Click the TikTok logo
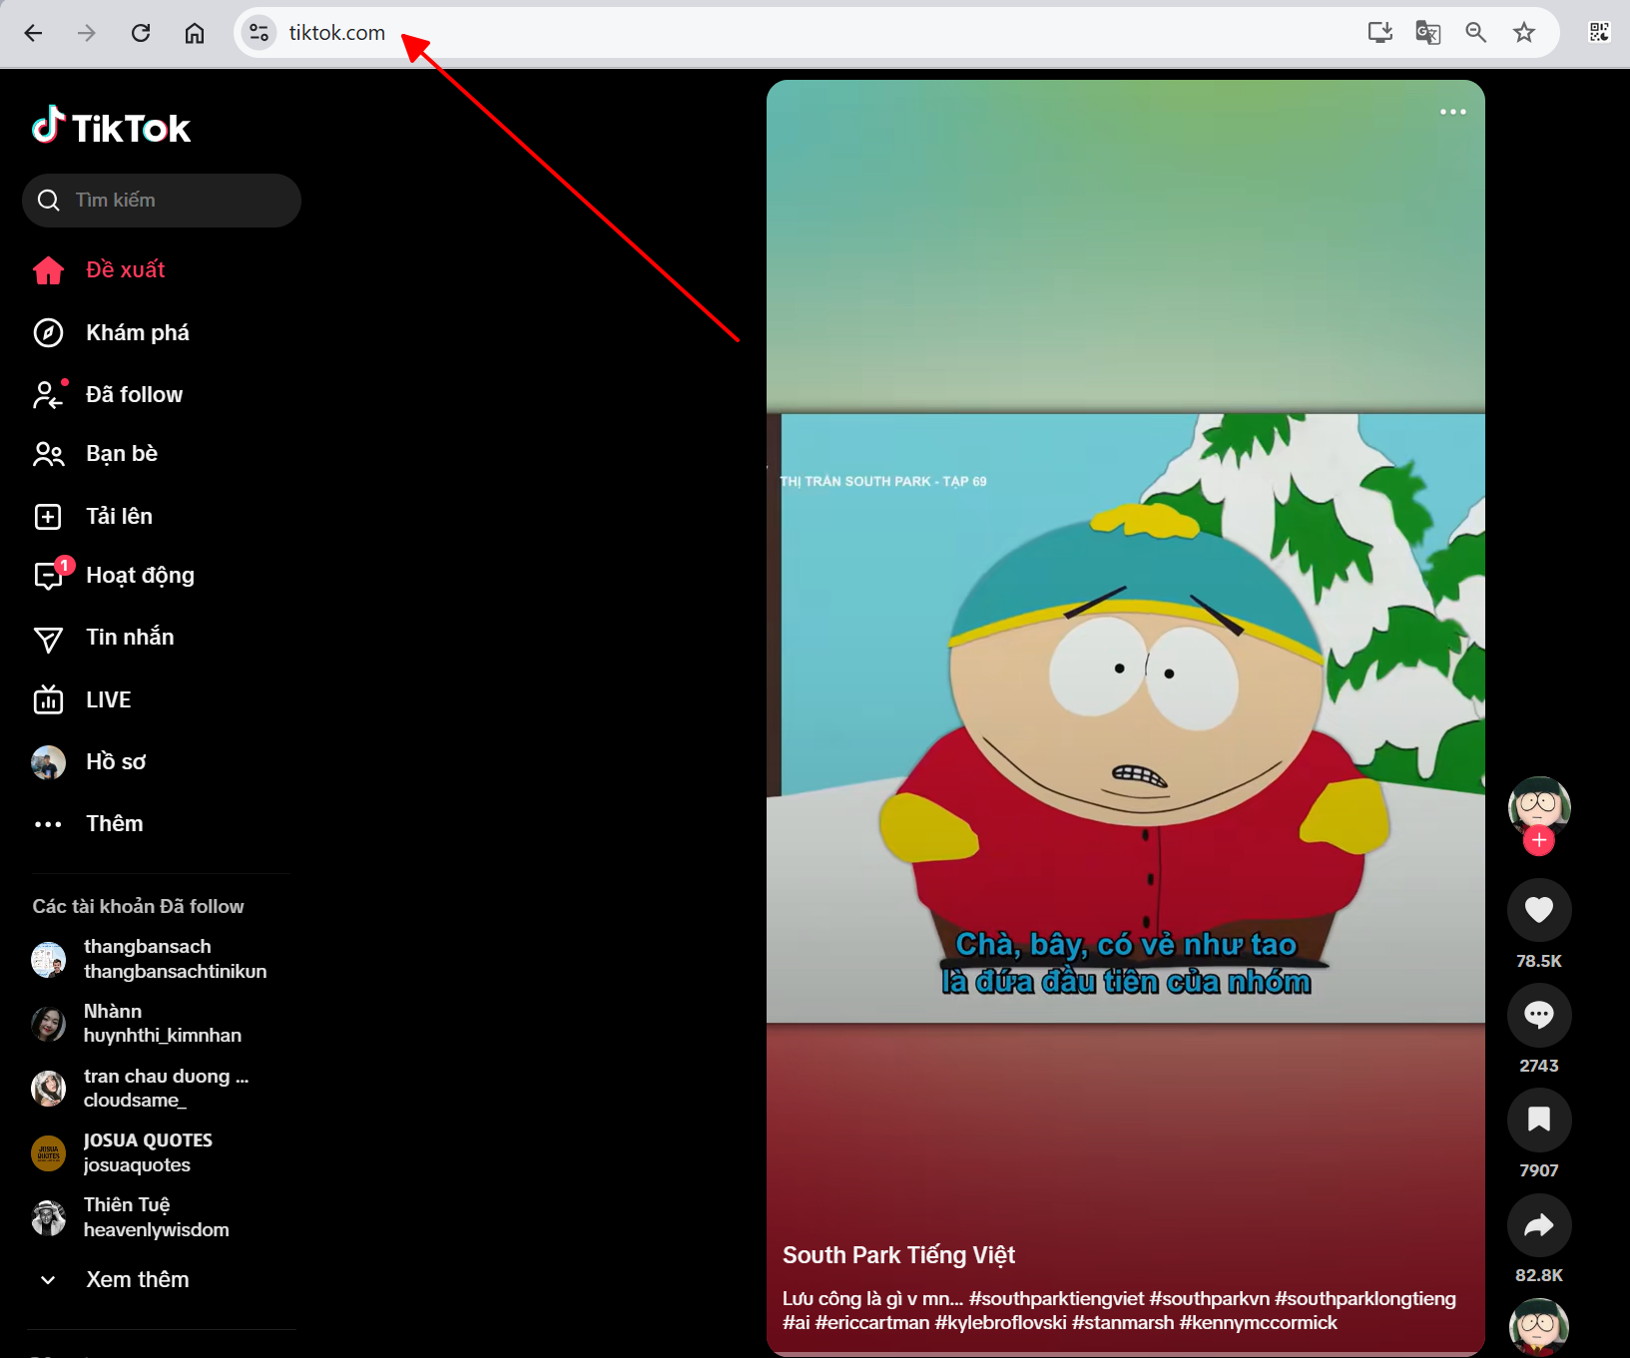This screenshot has width=1630, height=1358. click(111, 127)
